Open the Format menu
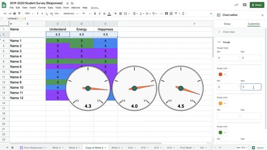 click(42, 7)
